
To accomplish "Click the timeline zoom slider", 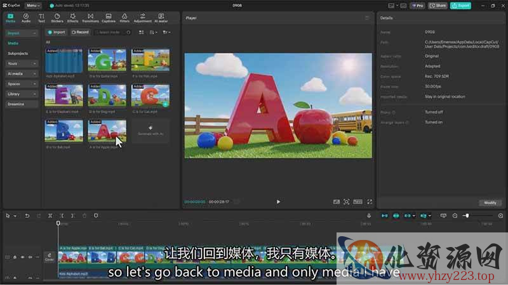I will 466,216.
